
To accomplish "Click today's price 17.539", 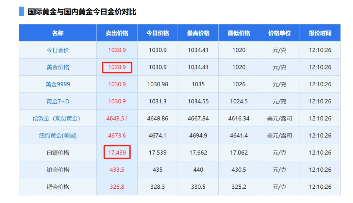I will tap(158, 152).
